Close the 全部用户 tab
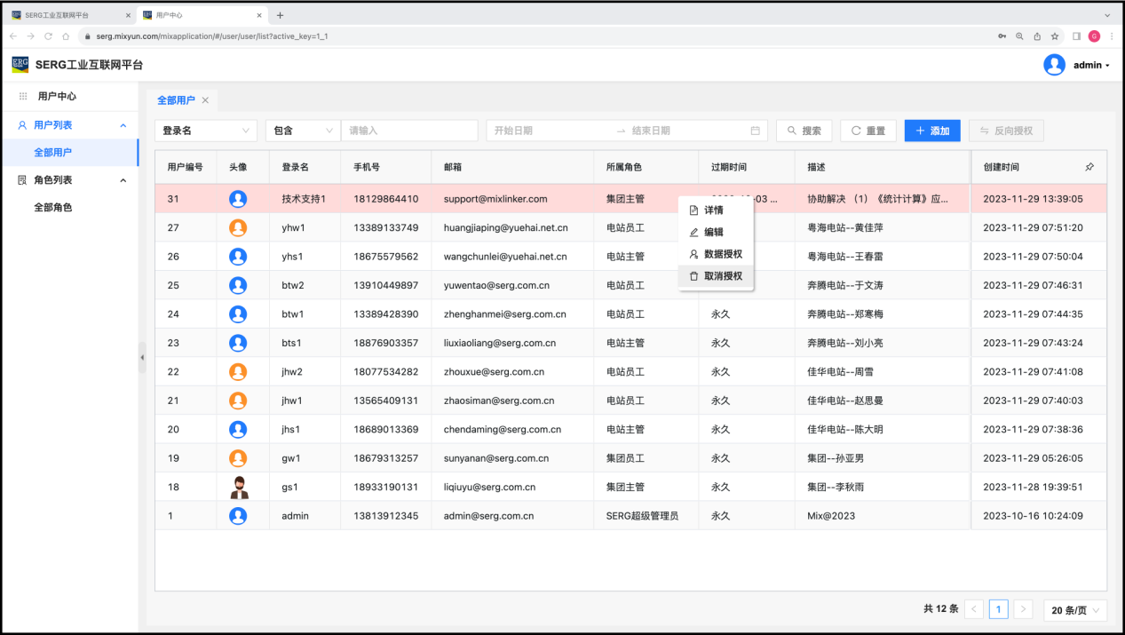Image resolution: width=1125 pixels, height=635 pixels. pos(205,100)
